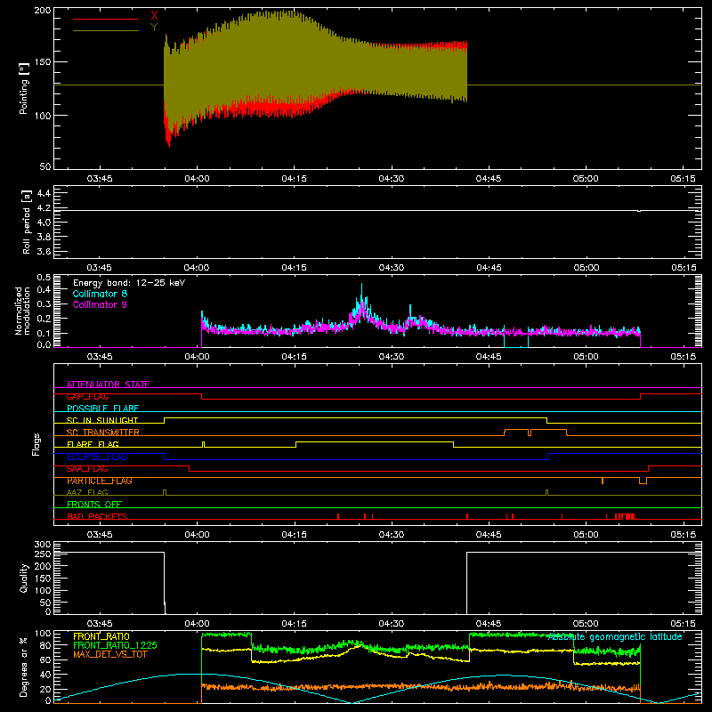
Task: Click the '3.6' tick on Roll period axis
Action: pyautogui.click(x=44, y=252)
